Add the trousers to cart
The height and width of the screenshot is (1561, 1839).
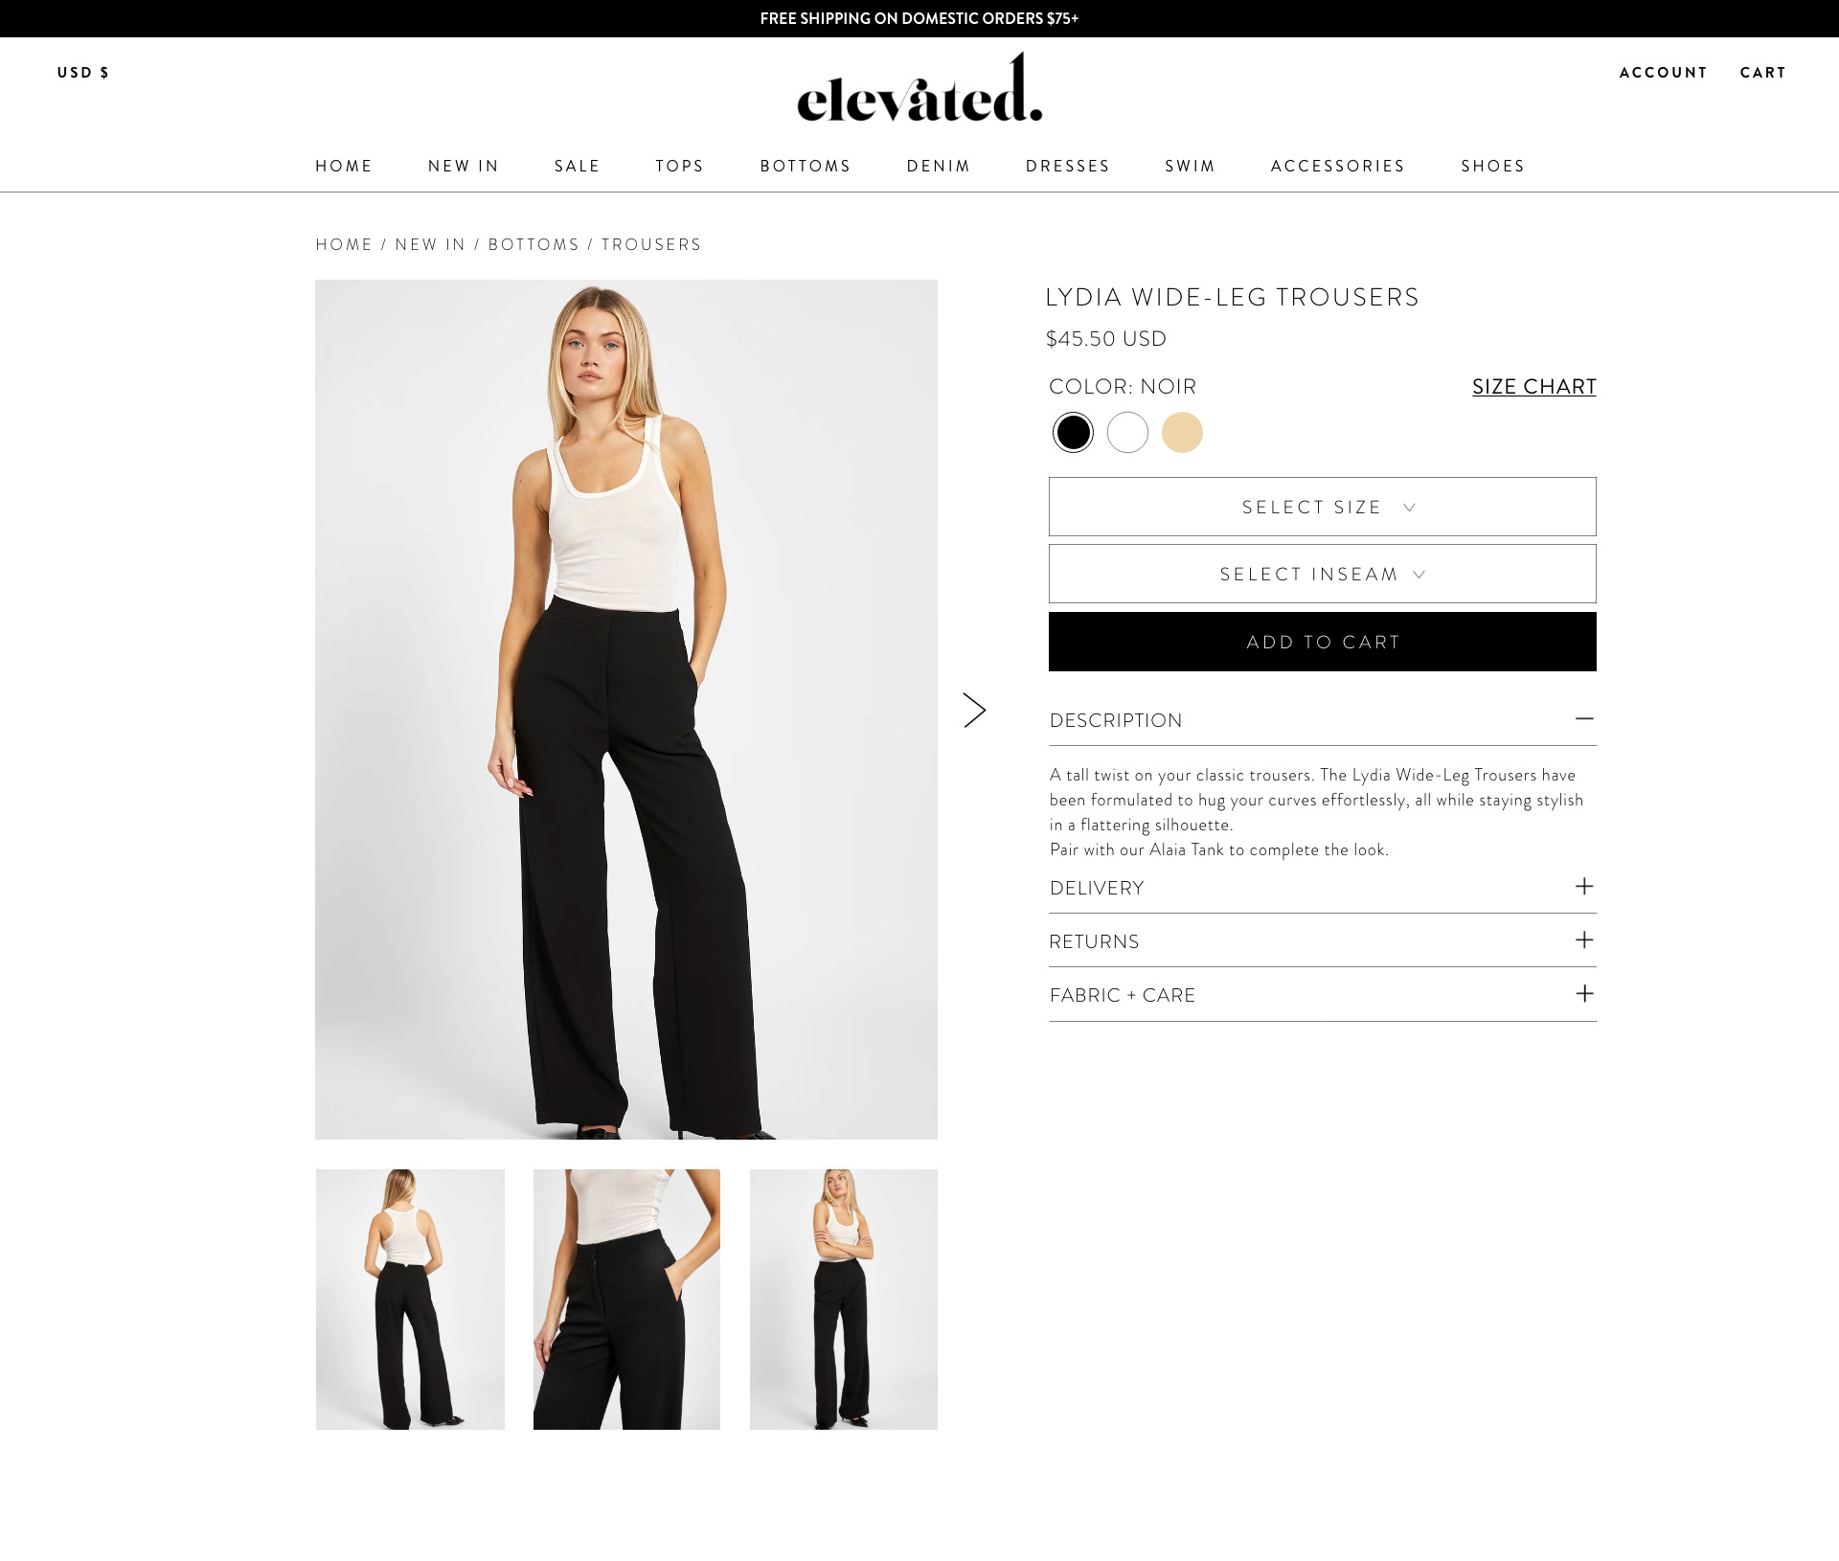(1322, 642)
